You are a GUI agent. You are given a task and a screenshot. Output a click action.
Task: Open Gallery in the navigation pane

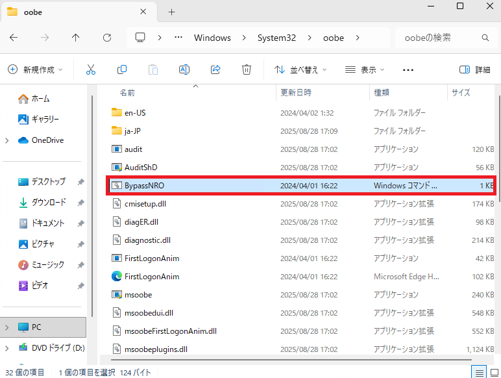tap(38, 120)
